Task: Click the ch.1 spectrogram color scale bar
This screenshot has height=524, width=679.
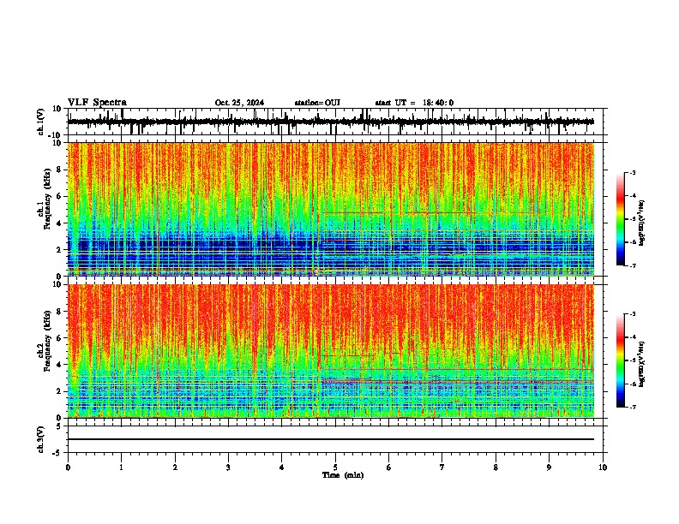Action: (621, 219)
